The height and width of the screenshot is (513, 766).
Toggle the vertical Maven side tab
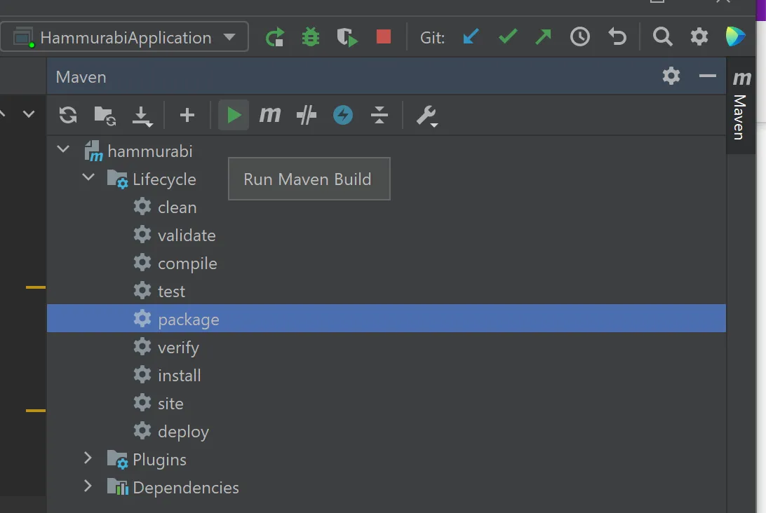click(x=741, y=105)
